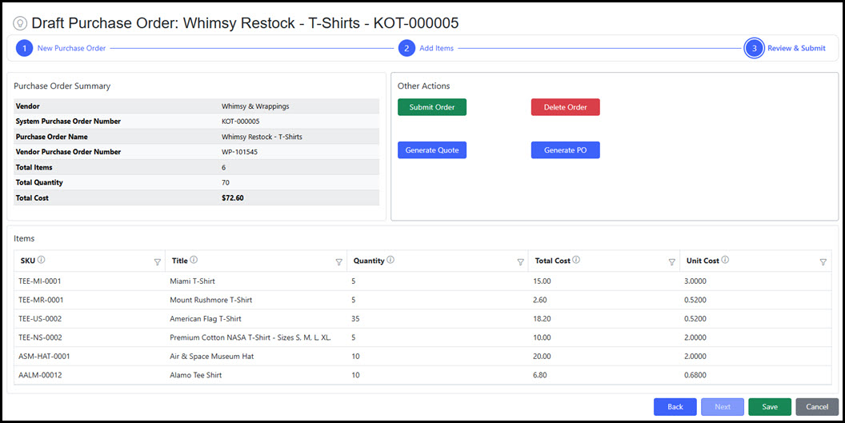845x423 pixels.
Task: Click the info icon next to Quantity
Action: coord(390,260)
